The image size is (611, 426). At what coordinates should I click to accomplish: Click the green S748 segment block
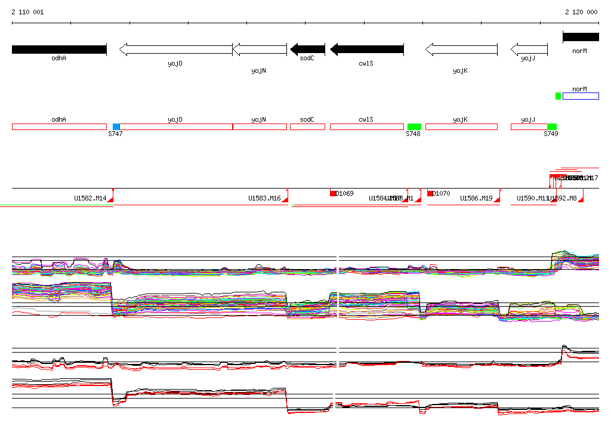point(414,126)
